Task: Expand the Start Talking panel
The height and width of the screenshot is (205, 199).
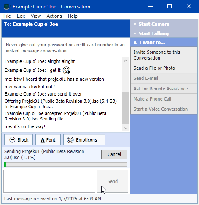Action: point(164,33)
